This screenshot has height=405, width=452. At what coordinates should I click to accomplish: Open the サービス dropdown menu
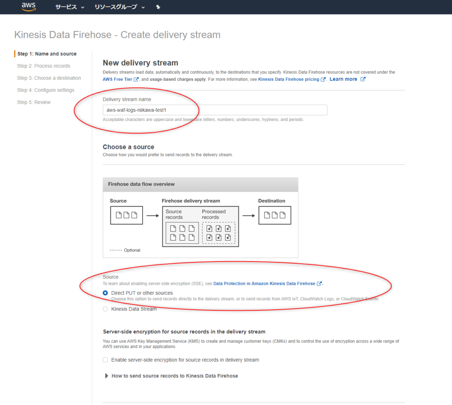tap(69, 7)
